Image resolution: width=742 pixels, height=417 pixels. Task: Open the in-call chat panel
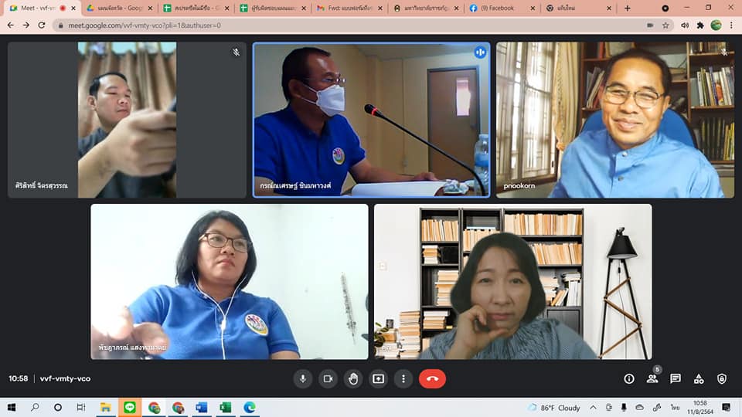click(676, 378)
